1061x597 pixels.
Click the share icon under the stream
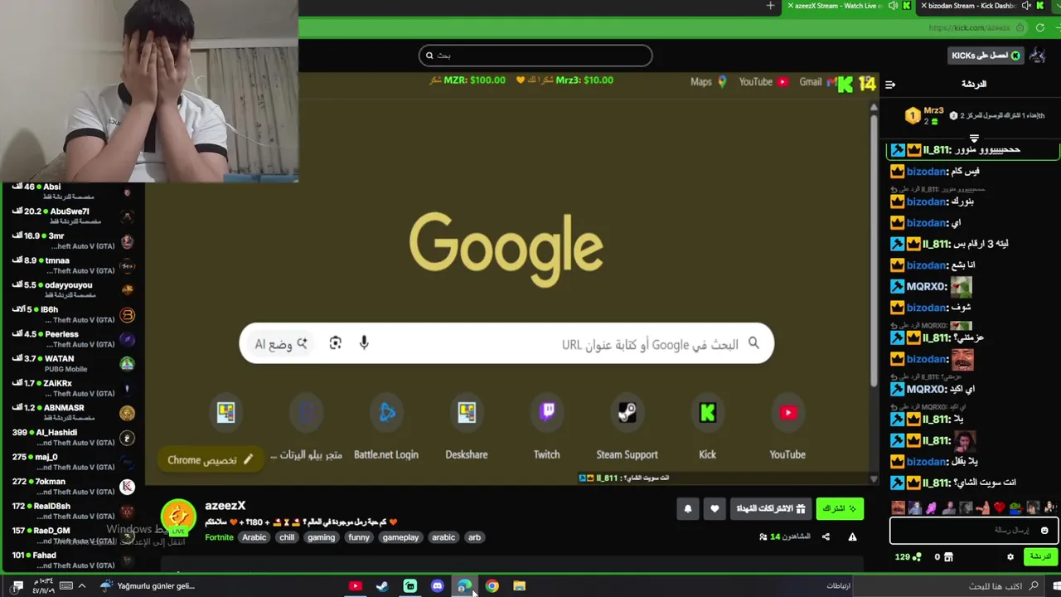click(826, 537)
